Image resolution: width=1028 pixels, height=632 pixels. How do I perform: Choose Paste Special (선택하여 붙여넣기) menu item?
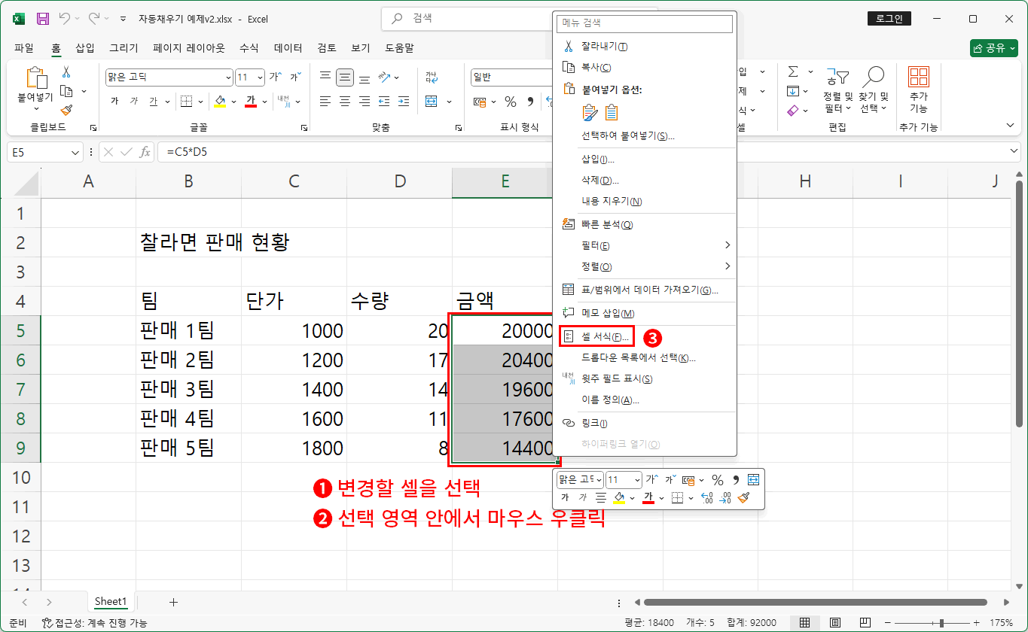click(628, 136)
